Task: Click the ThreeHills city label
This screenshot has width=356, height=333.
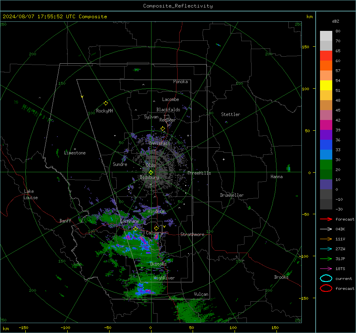Action: click(199, 173)
